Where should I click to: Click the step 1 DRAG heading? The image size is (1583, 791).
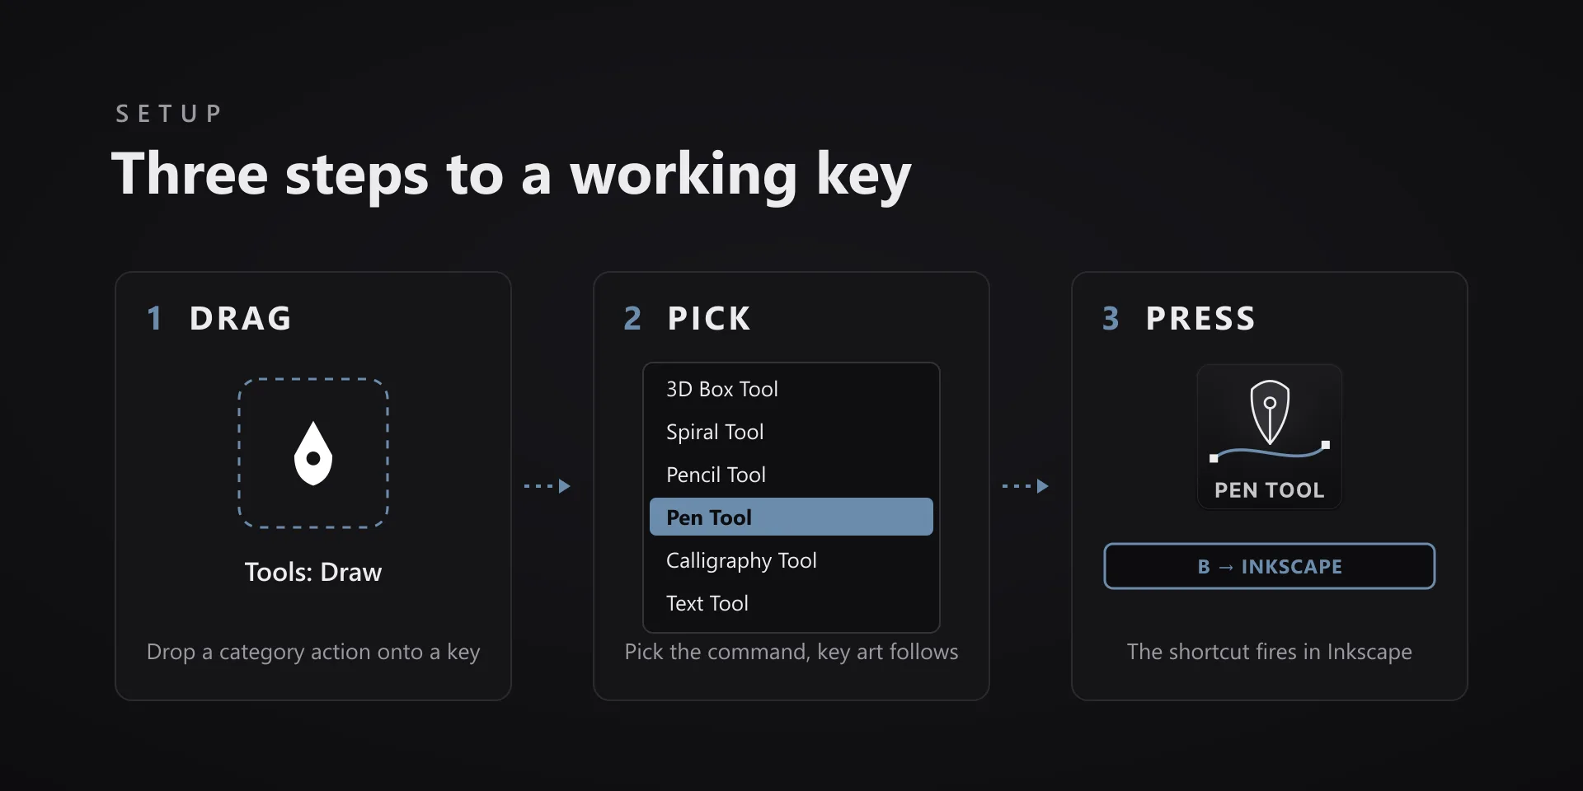point(219,318)
